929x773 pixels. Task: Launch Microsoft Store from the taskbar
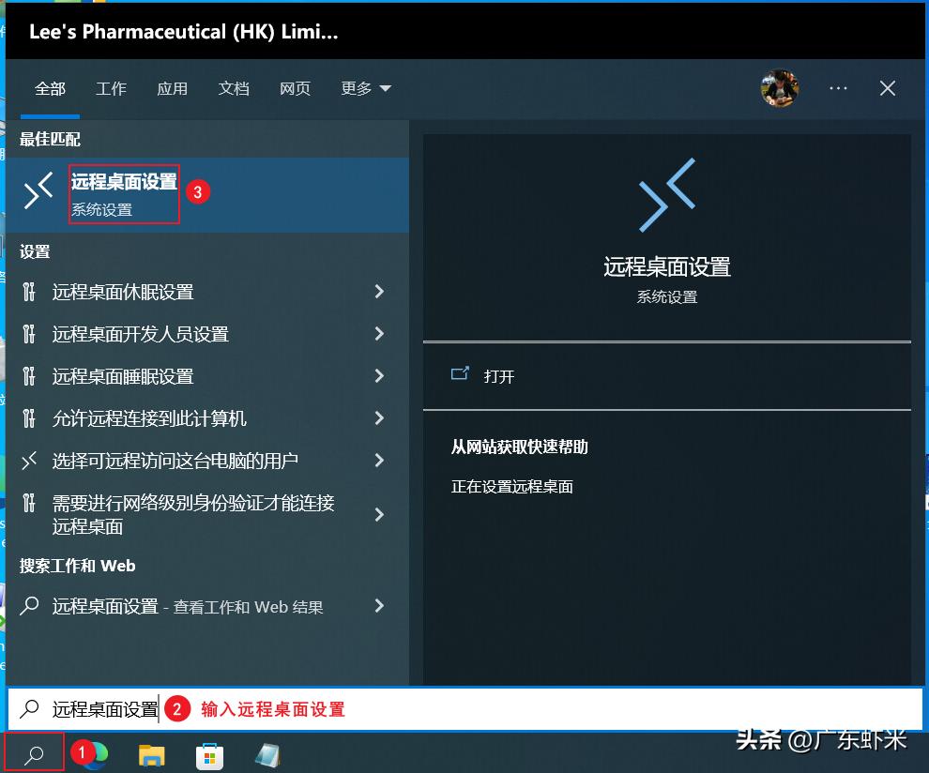208,753
